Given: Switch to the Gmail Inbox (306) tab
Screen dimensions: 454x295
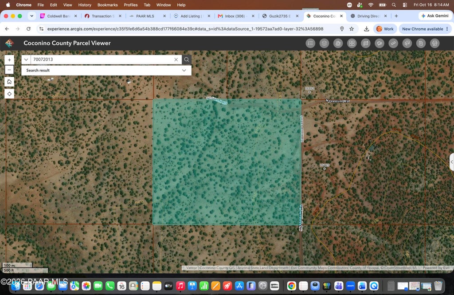Looking at the screenshot, I should (236, 16).
